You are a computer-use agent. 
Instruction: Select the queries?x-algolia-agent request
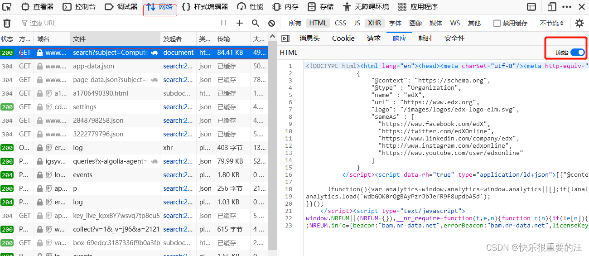[134, 161]
